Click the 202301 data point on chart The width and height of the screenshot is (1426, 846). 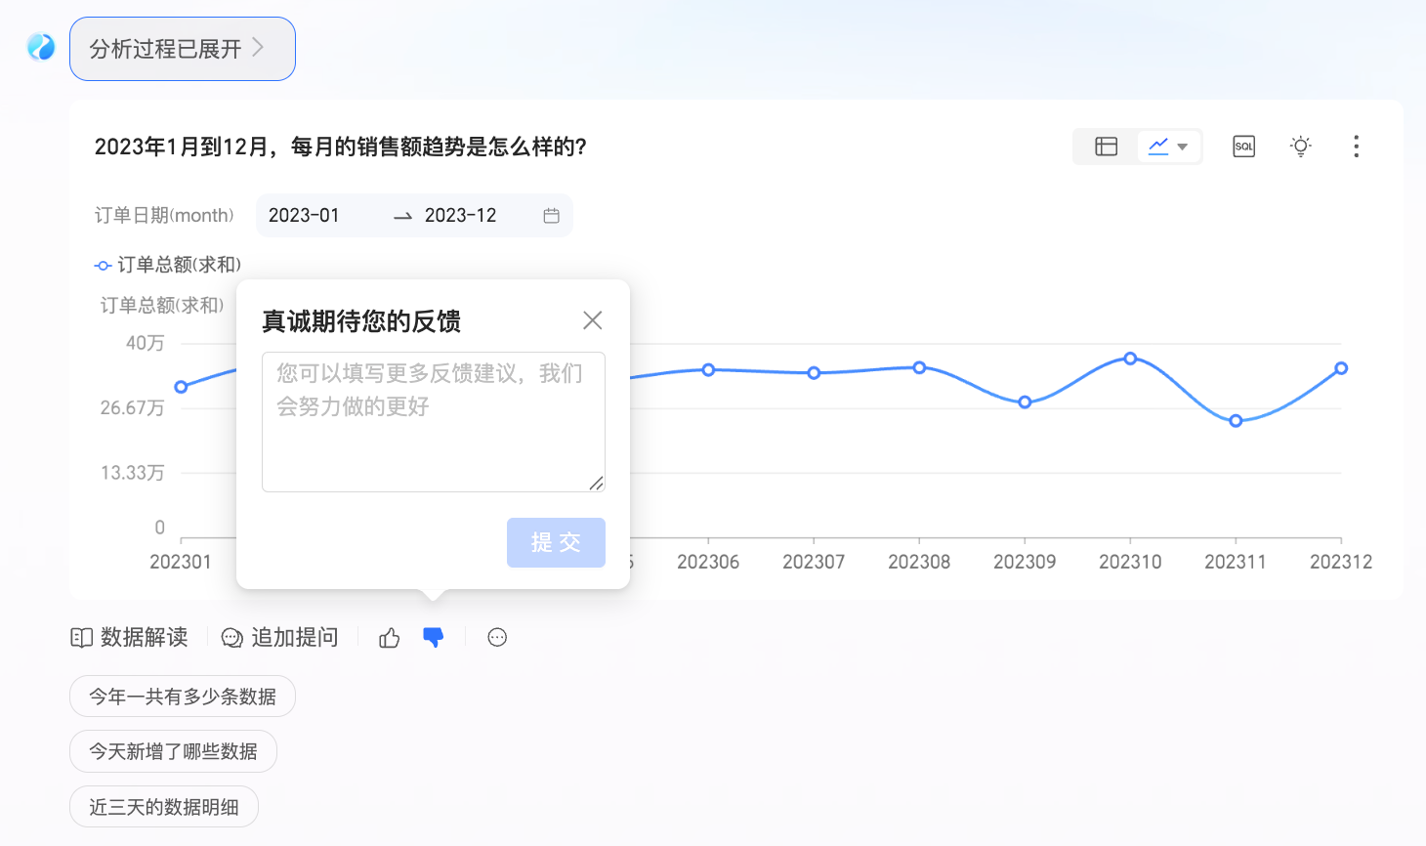coord(181,387)
